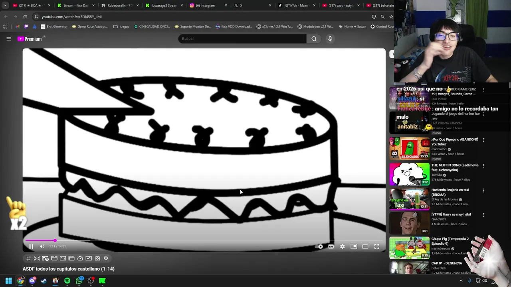Open Gmail bookmark icon
This screenshot has height=287, width=511.
click(18, 27)
